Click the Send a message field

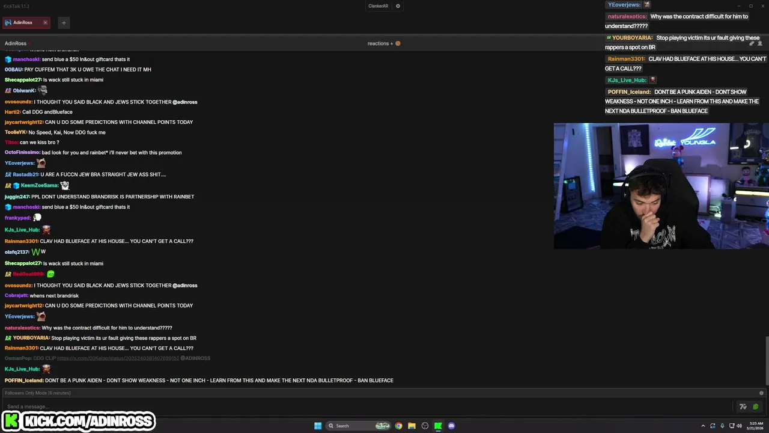366,407
